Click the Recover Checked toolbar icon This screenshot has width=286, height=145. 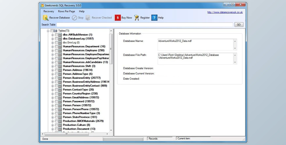coord(88,18)
